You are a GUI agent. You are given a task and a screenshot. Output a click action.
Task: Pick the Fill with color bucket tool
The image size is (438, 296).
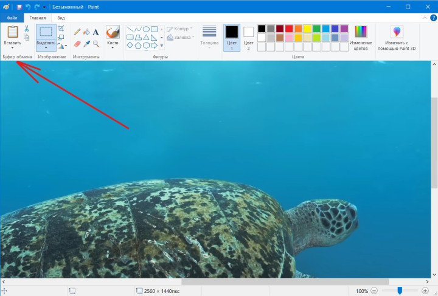coord(86,32)
